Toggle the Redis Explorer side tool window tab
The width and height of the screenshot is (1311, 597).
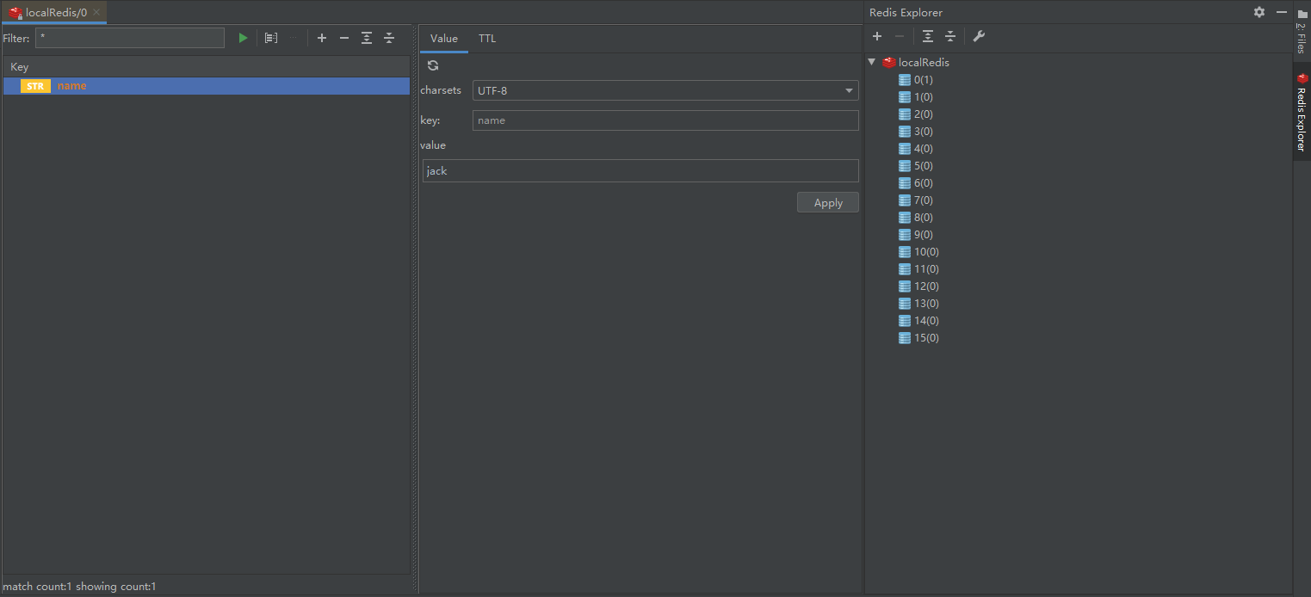coord(1302,112)
